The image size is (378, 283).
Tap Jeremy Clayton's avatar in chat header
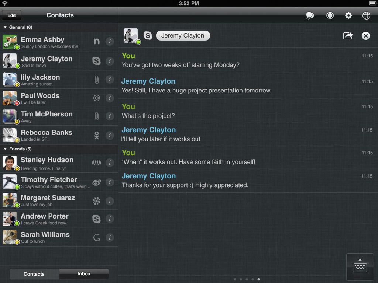pos(131,36)
